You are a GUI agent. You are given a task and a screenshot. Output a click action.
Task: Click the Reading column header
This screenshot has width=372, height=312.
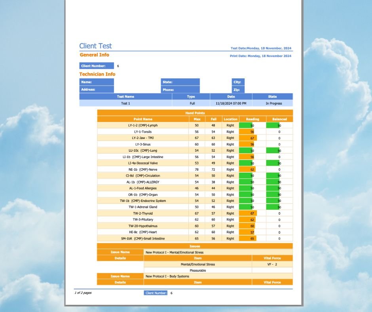[252, 119]
